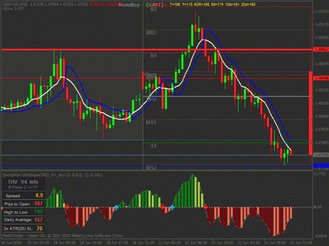
Task: Click the 21 Jun 10:30 time label
Action: pos(222,242)
